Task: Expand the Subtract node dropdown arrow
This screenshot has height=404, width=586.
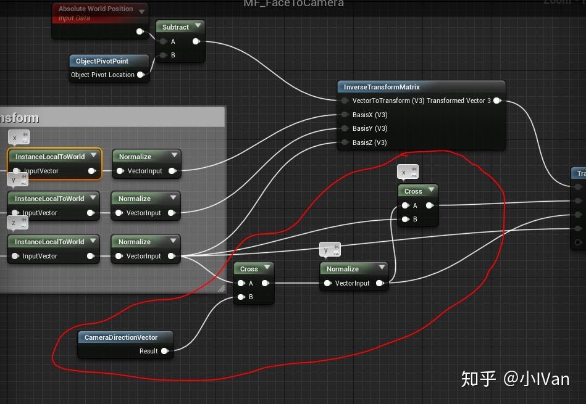Action: click(198, 27)
